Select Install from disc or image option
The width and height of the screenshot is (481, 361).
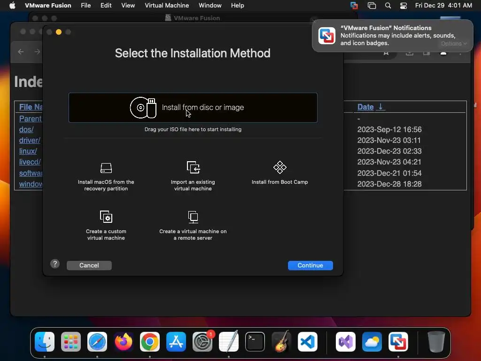[193, 108]
